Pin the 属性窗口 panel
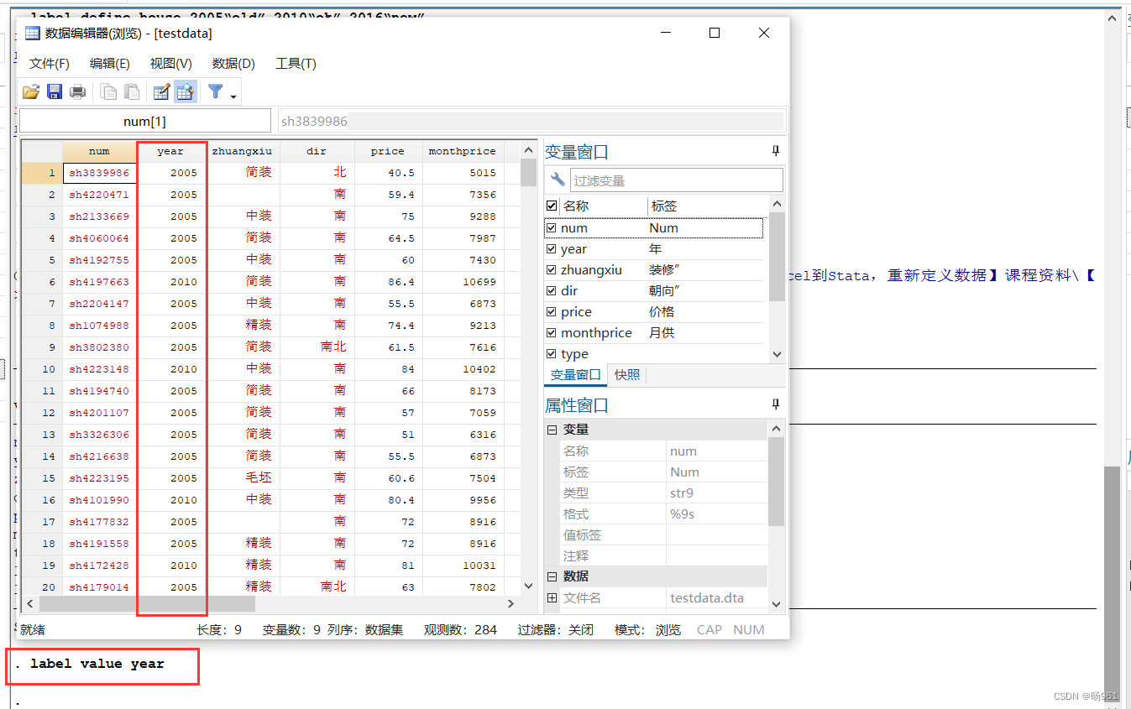The width and height of the screenshot is (1131, 709). [775, 404]
